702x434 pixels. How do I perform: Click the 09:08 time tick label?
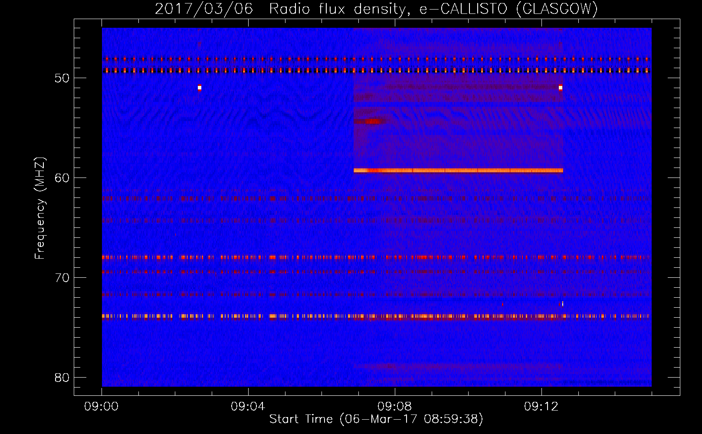coord(395,406)
